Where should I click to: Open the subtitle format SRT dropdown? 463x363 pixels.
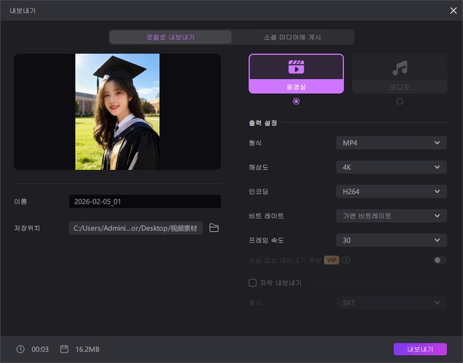391,303
